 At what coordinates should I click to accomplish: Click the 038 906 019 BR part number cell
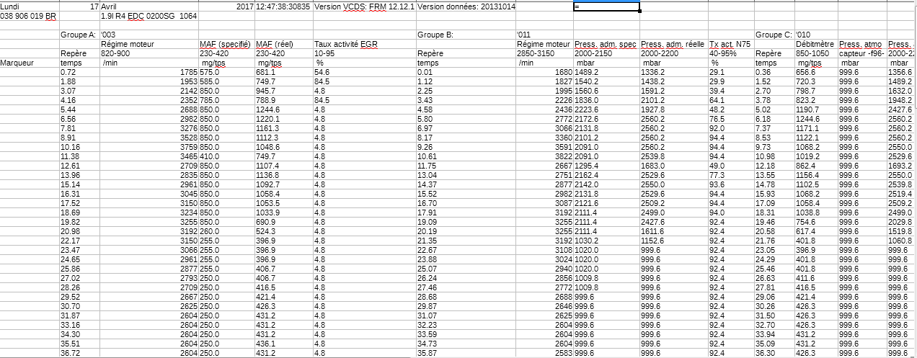tap(30, 15)
